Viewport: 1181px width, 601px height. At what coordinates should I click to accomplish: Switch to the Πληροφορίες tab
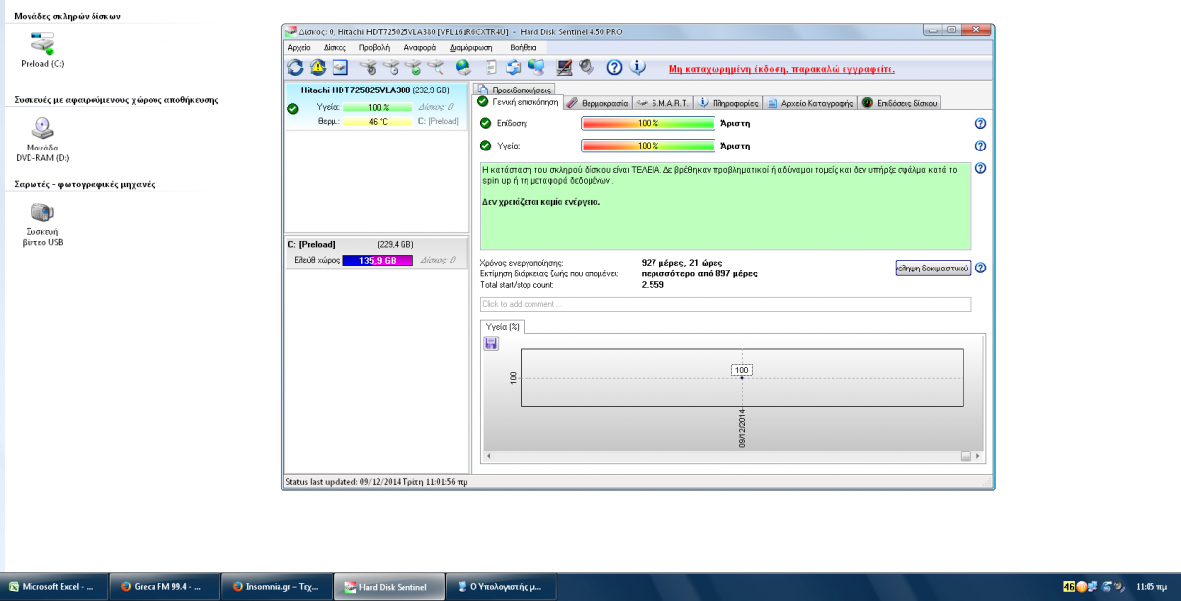[728, 102]
